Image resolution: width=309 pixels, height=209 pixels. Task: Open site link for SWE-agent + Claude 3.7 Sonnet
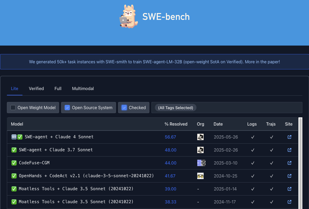(289, 150)
